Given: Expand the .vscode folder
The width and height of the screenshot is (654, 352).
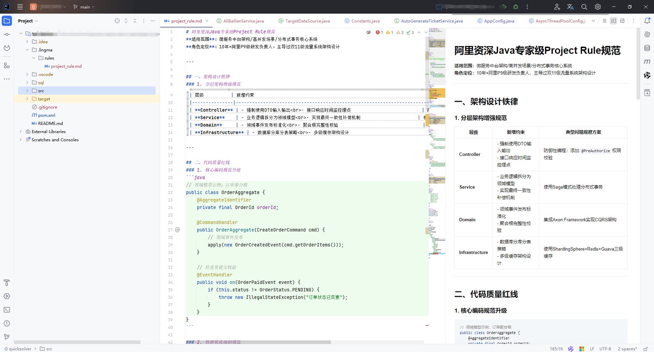Looking at the screenshot, I should (x=27, y=74).
